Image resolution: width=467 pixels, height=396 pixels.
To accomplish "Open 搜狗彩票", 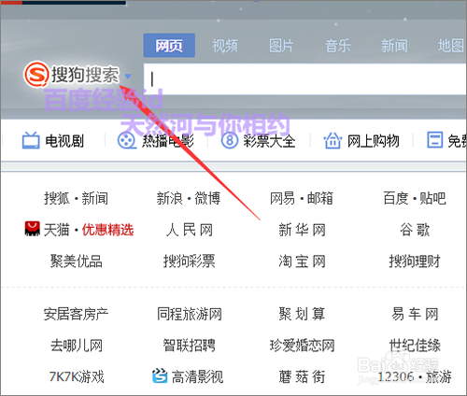I will pos(190,261).
